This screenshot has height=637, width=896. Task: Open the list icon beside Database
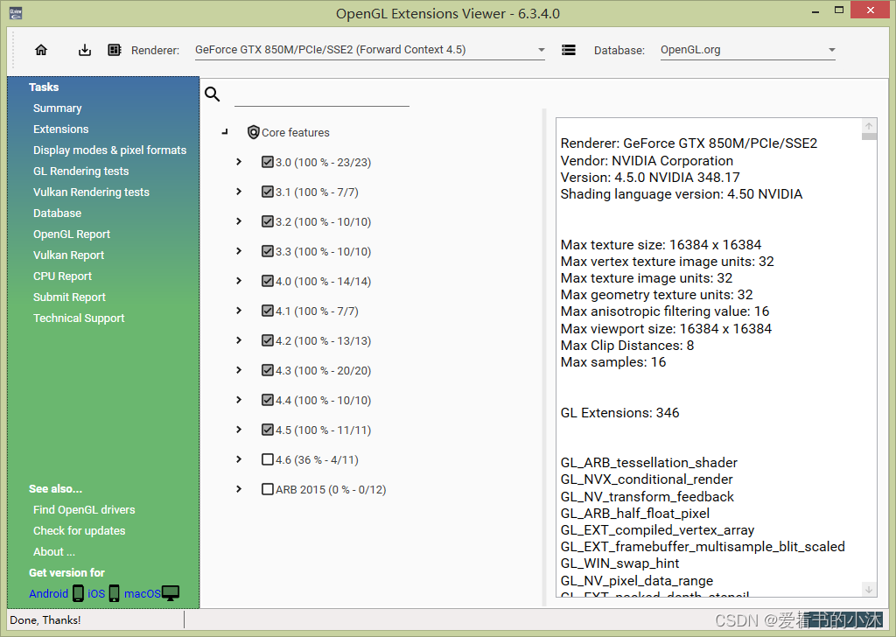[x=569, y=50]
